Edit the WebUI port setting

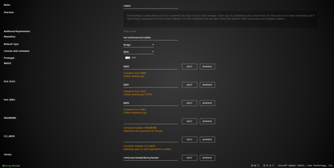189,67
